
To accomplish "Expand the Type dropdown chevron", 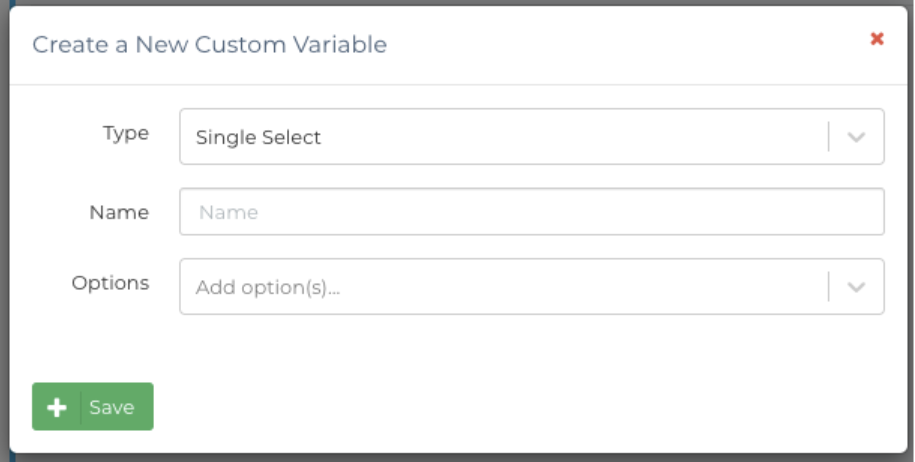I will [856, 137].
